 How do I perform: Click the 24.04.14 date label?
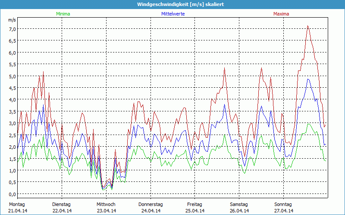151,211
